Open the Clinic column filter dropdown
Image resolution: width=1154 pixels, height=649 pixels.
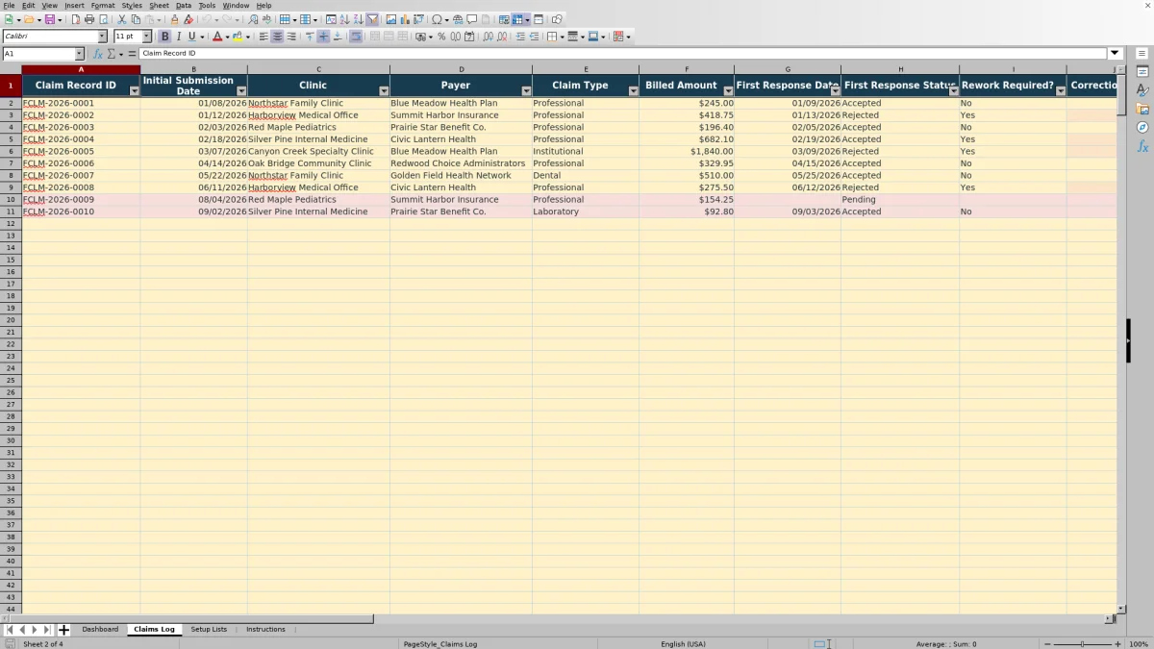[x=384, y=90]
